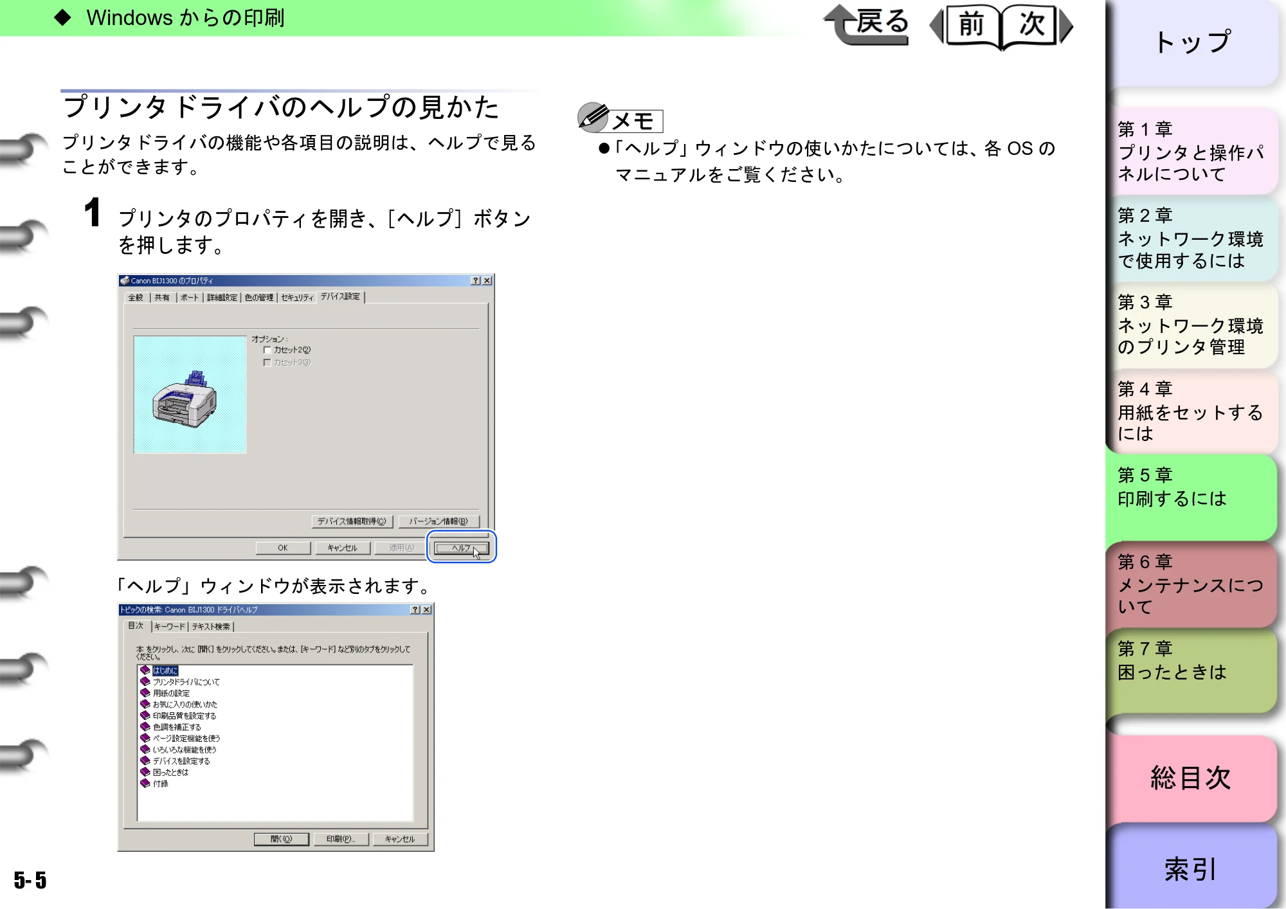Click the printer illustration thumbnail
The width and height of the screenshot is (1286, 909).
click(x=190, y=395)
